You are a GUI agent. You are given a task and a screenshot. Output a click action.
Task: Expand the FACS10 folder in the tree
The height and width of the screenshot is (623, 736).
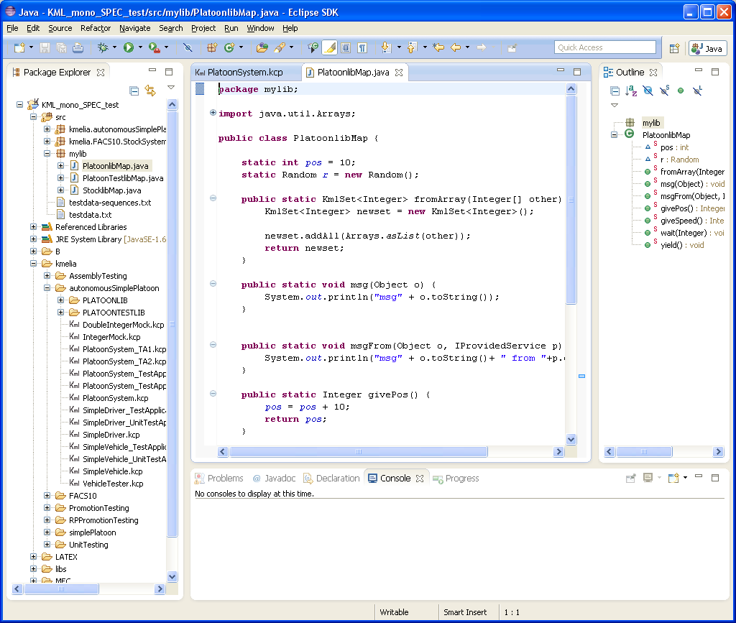point(47,496)
